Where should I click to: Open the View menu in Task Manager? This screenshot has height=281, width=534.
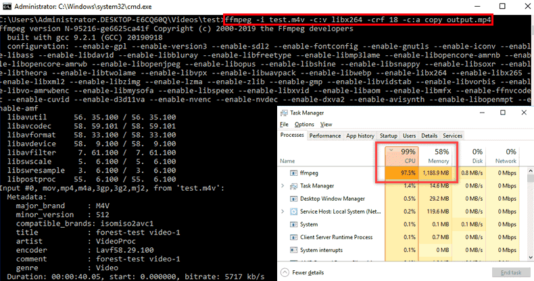(x=326, y=125)
